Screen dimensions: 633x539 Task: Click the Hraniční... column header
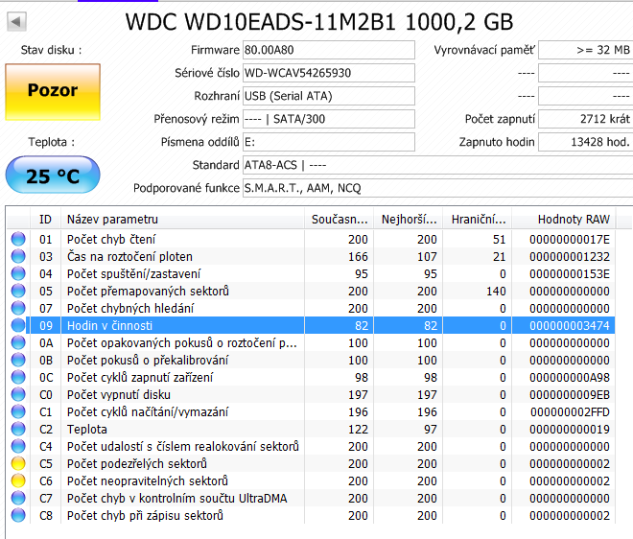[x=478, y=220]
